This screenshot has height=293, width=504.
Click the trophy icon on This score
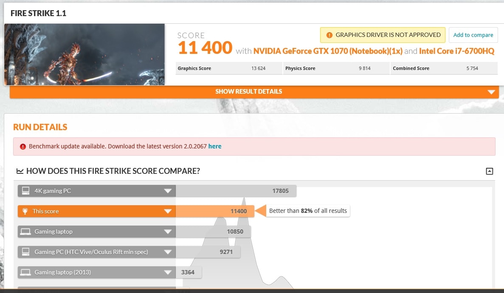[25, 211]
